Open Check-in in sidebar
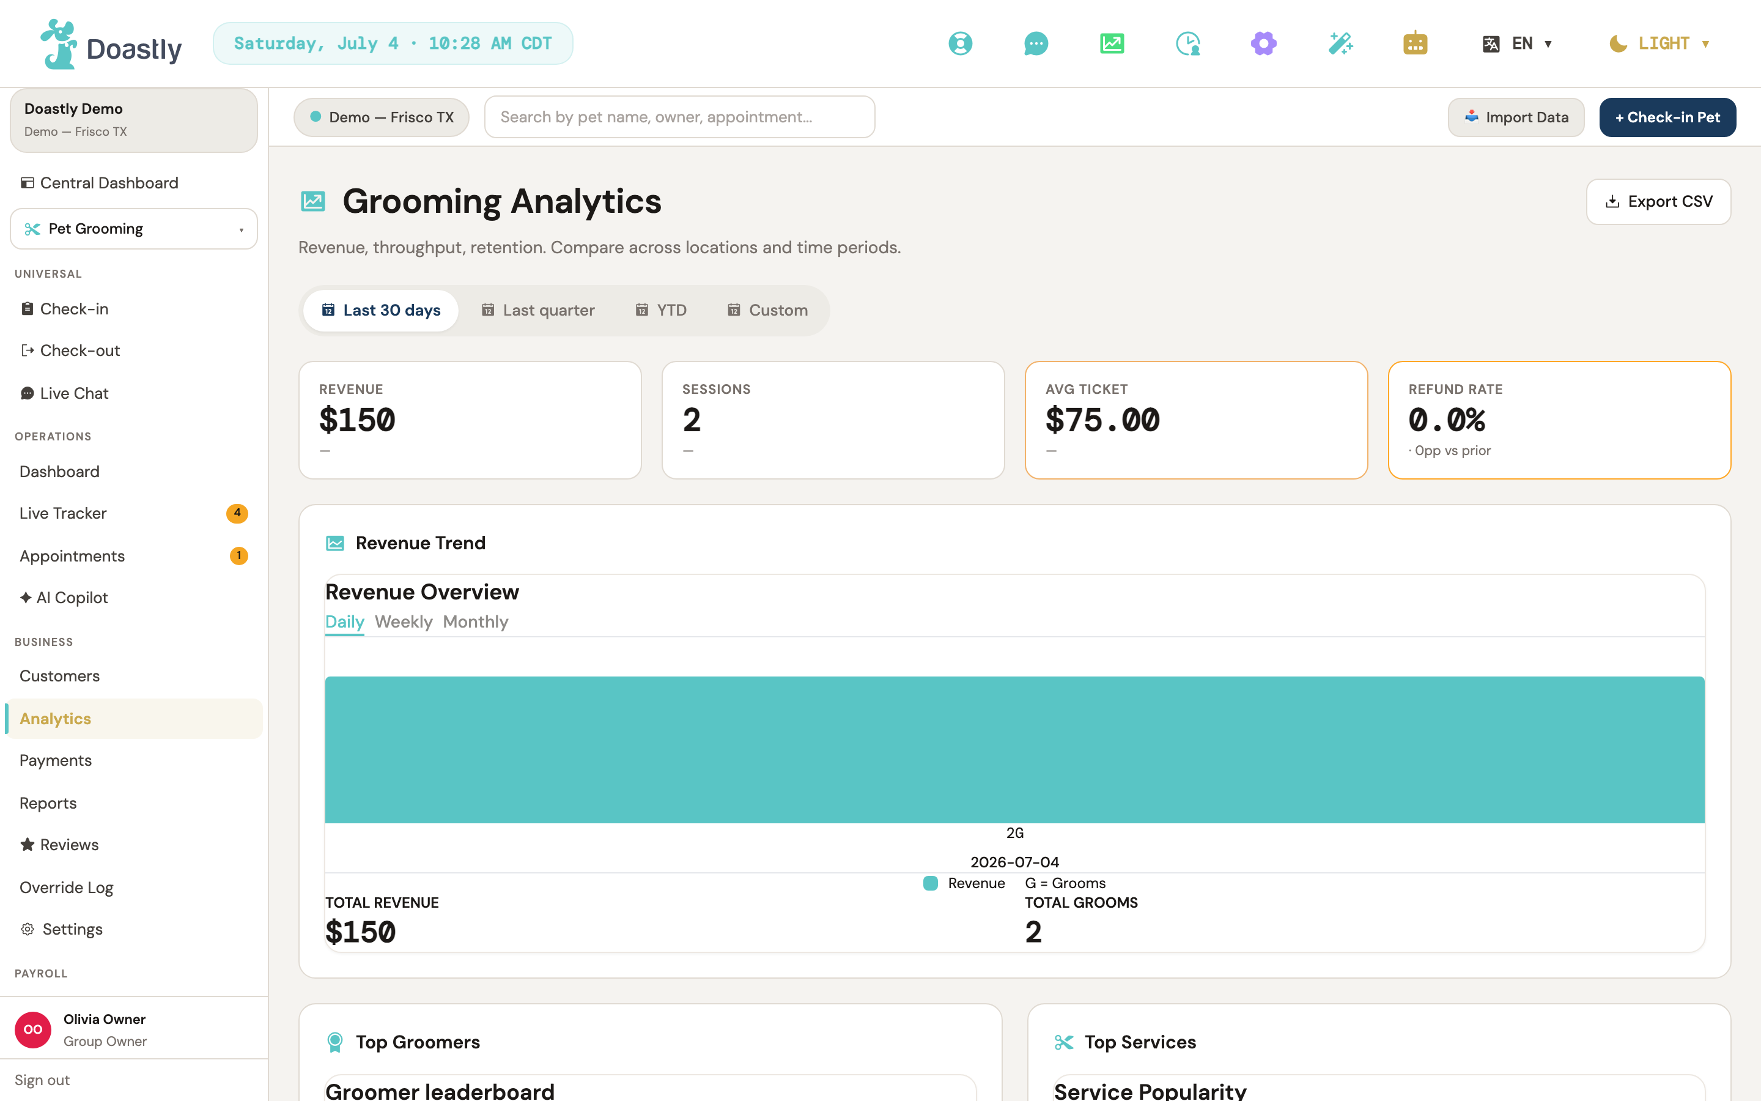The width and height of the screenshot is (1761, 1101). point(134,309)
